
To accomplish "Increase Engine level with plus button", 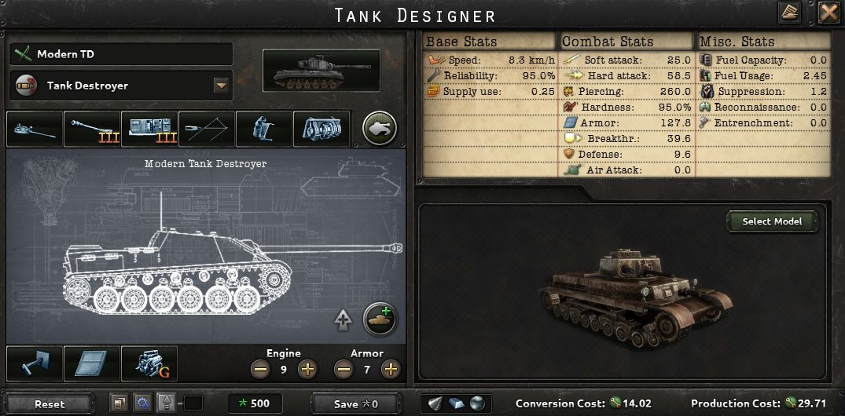I will (x=307, y=369).
